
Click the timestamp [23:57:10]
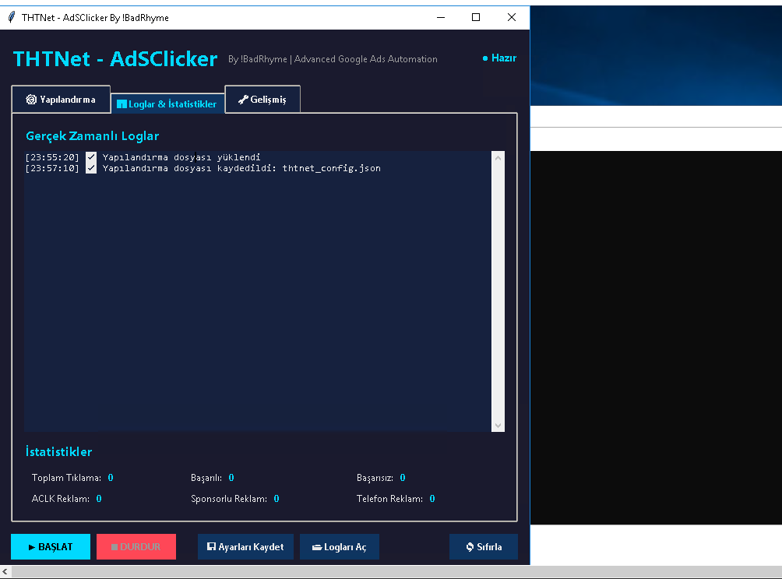point(52,168)
